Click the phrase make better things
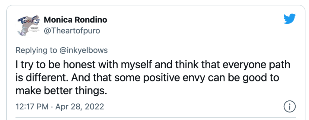 coord(61,90)
